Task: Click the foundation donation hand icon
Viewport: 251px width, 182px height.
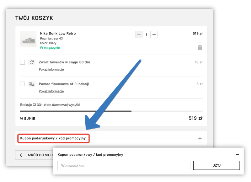Action: (x=32, y=84)
